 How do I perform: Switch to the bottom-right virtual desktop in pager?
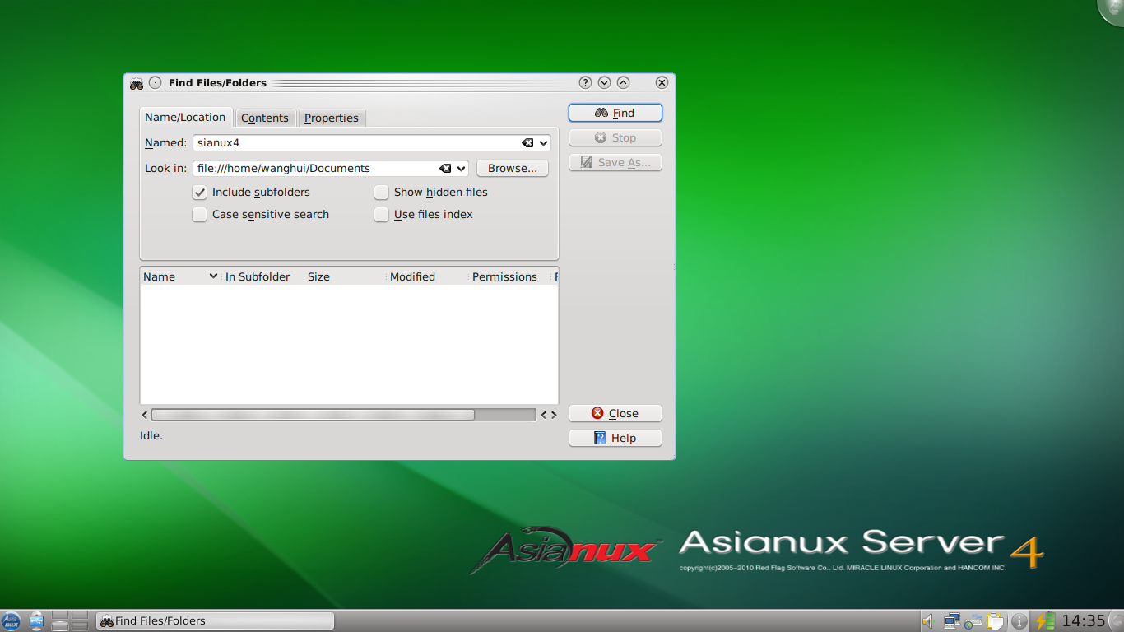coord(80,625)
